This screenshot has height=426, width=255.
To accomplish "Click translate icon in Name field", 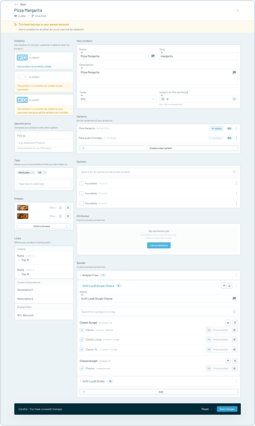I will click(153, 56).
